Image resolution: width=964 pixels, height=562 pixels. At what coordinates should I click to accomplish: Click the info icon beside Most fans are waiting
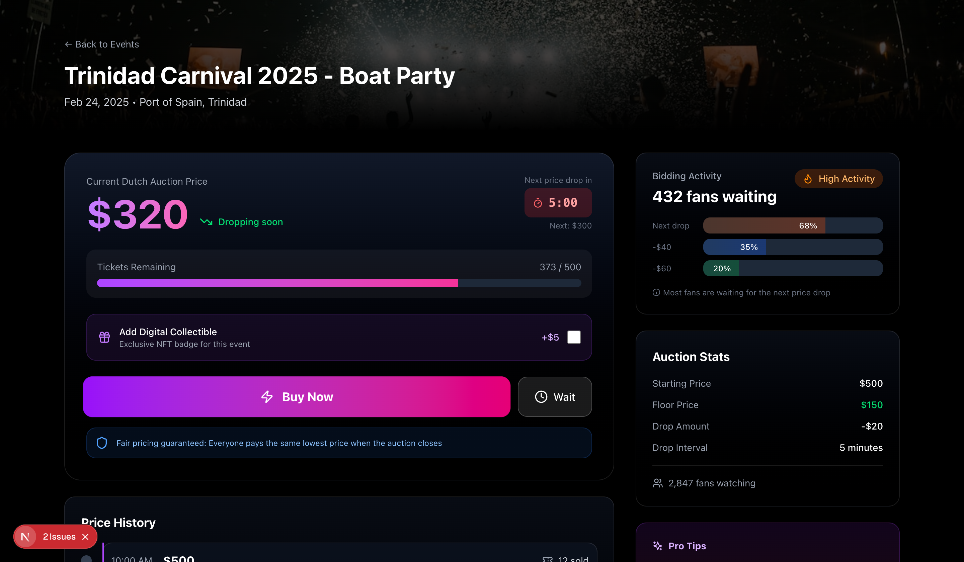point(656,292)
